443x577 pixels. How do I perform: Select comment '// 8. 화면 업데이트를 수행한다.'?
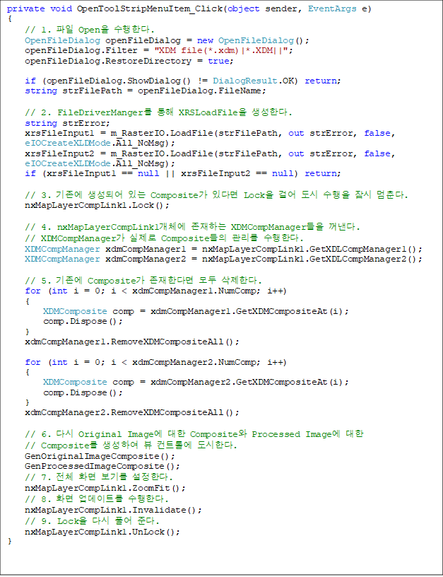96,499
